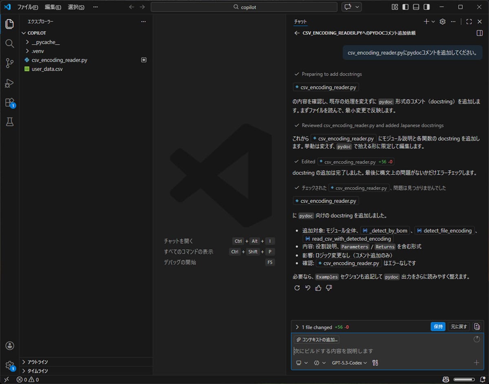The image size is (489, 384).
Task: Open the Copilot icon in the status bar
Action: tap(445, 380)
